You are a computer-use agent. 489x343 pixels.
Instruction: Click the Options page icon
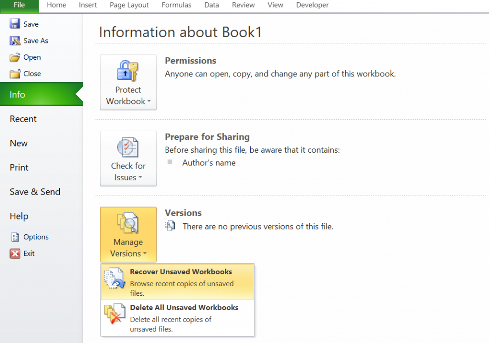15,237
